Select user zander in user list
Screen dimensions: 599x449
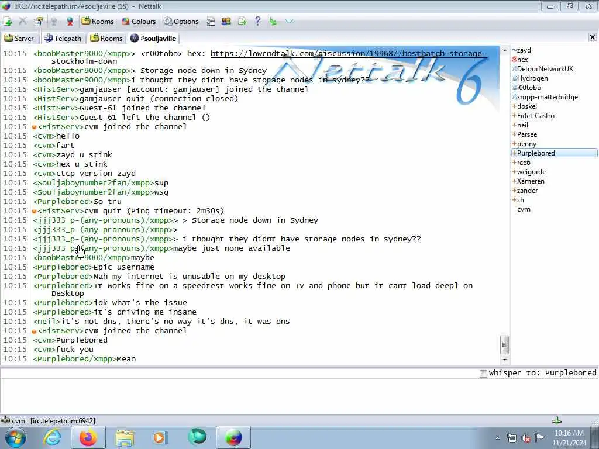(527, 191)
